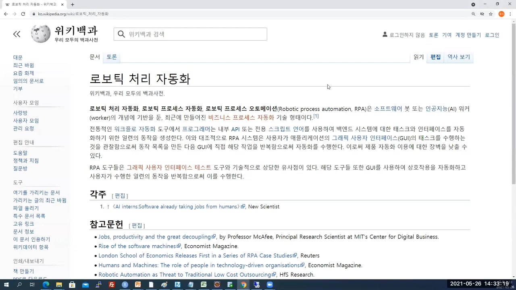Switch to the 토론 tab
The width and height of the screenshot is (516, 290).
pyautogui.click(x=112, y=57)
